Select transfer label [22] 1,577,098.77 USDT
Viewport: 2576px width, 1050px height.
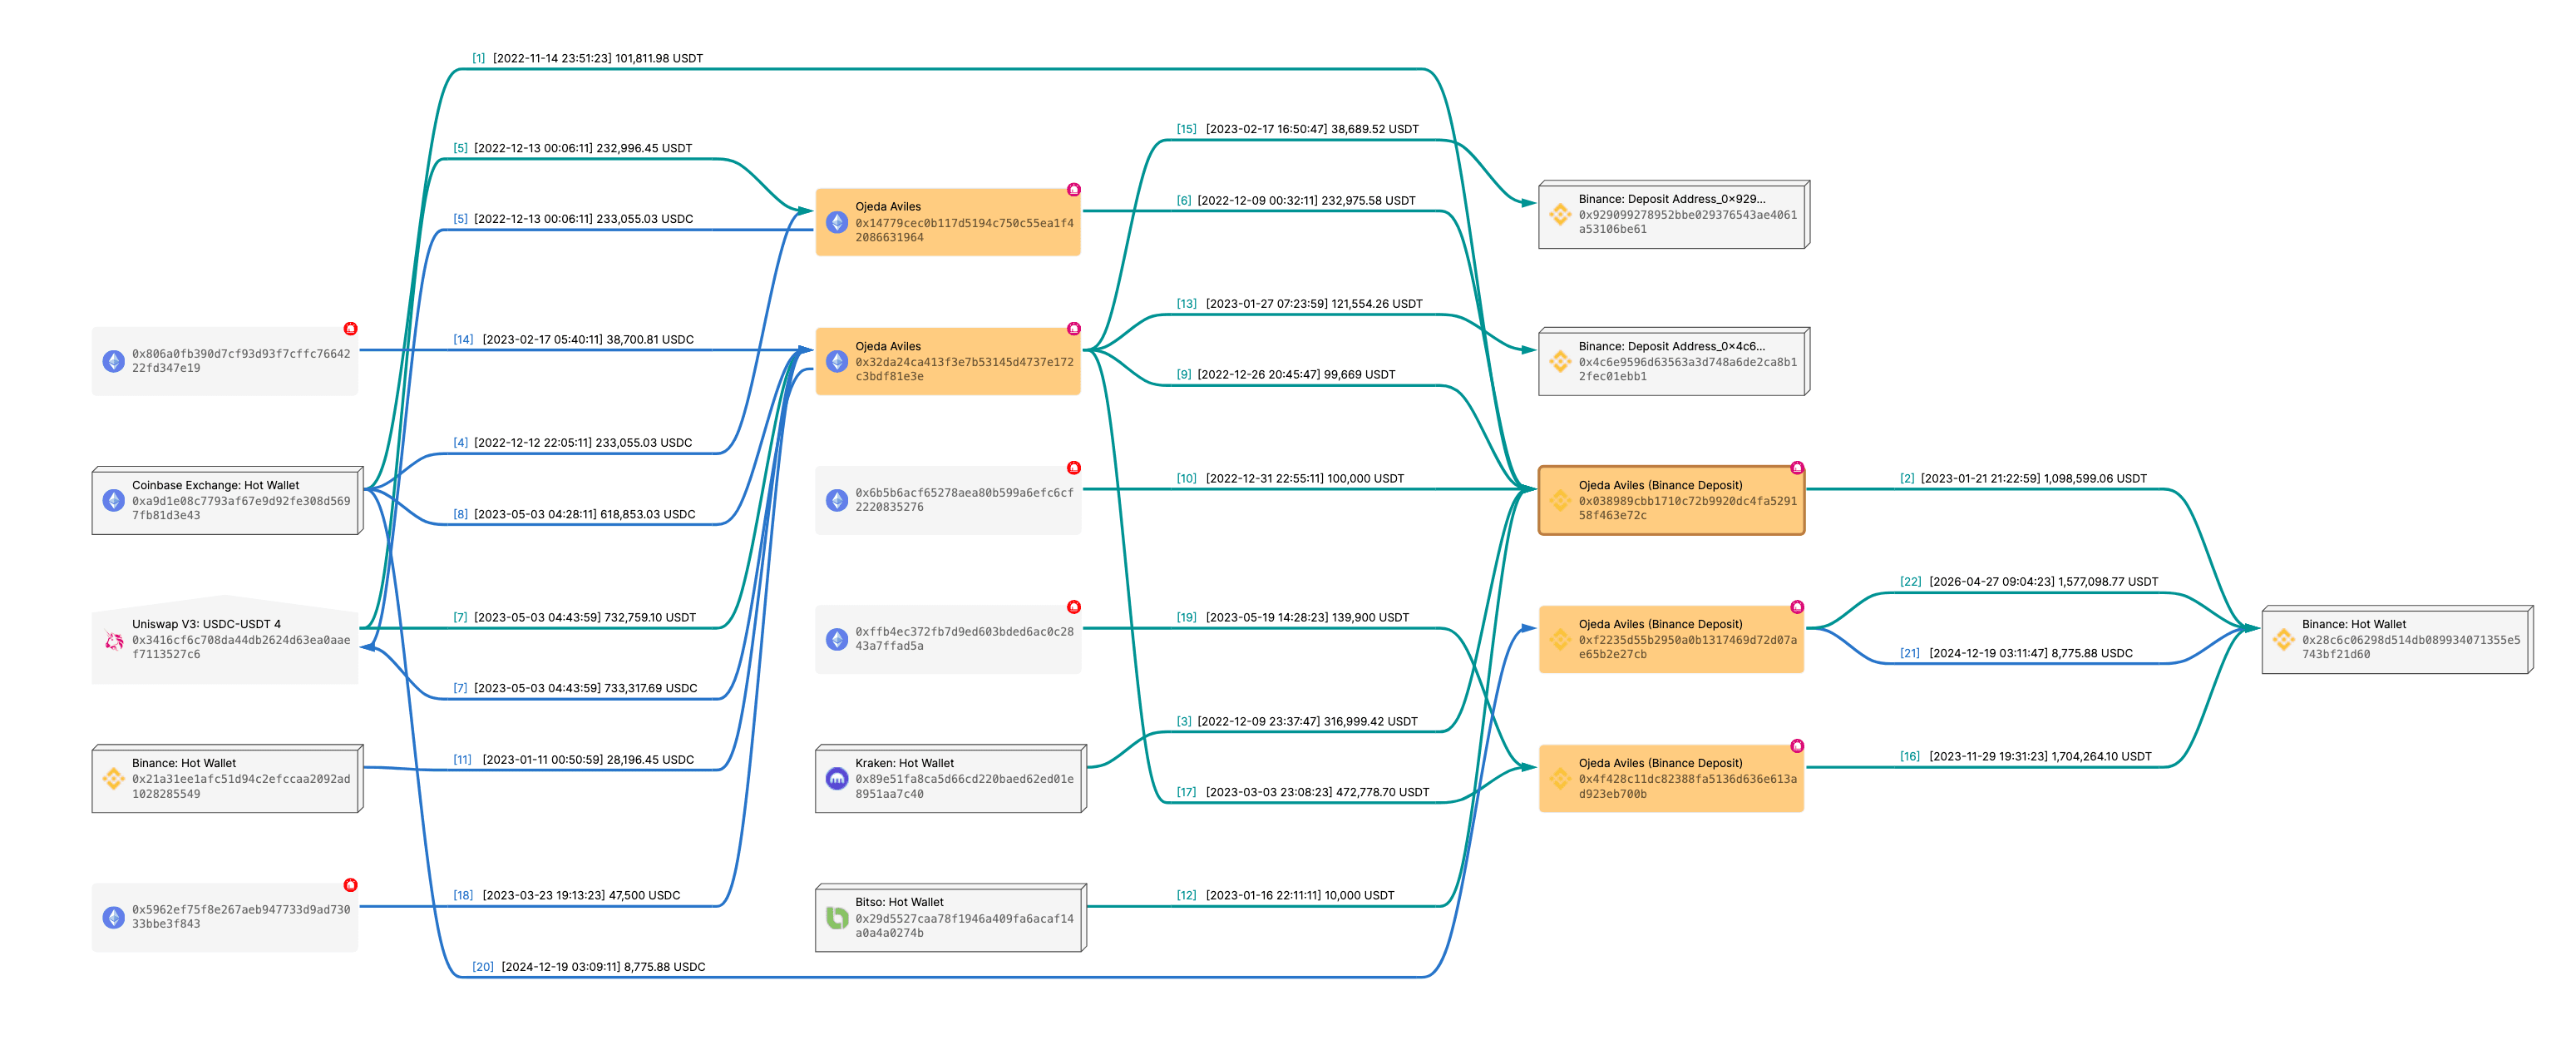click(x=2029, y=582)
